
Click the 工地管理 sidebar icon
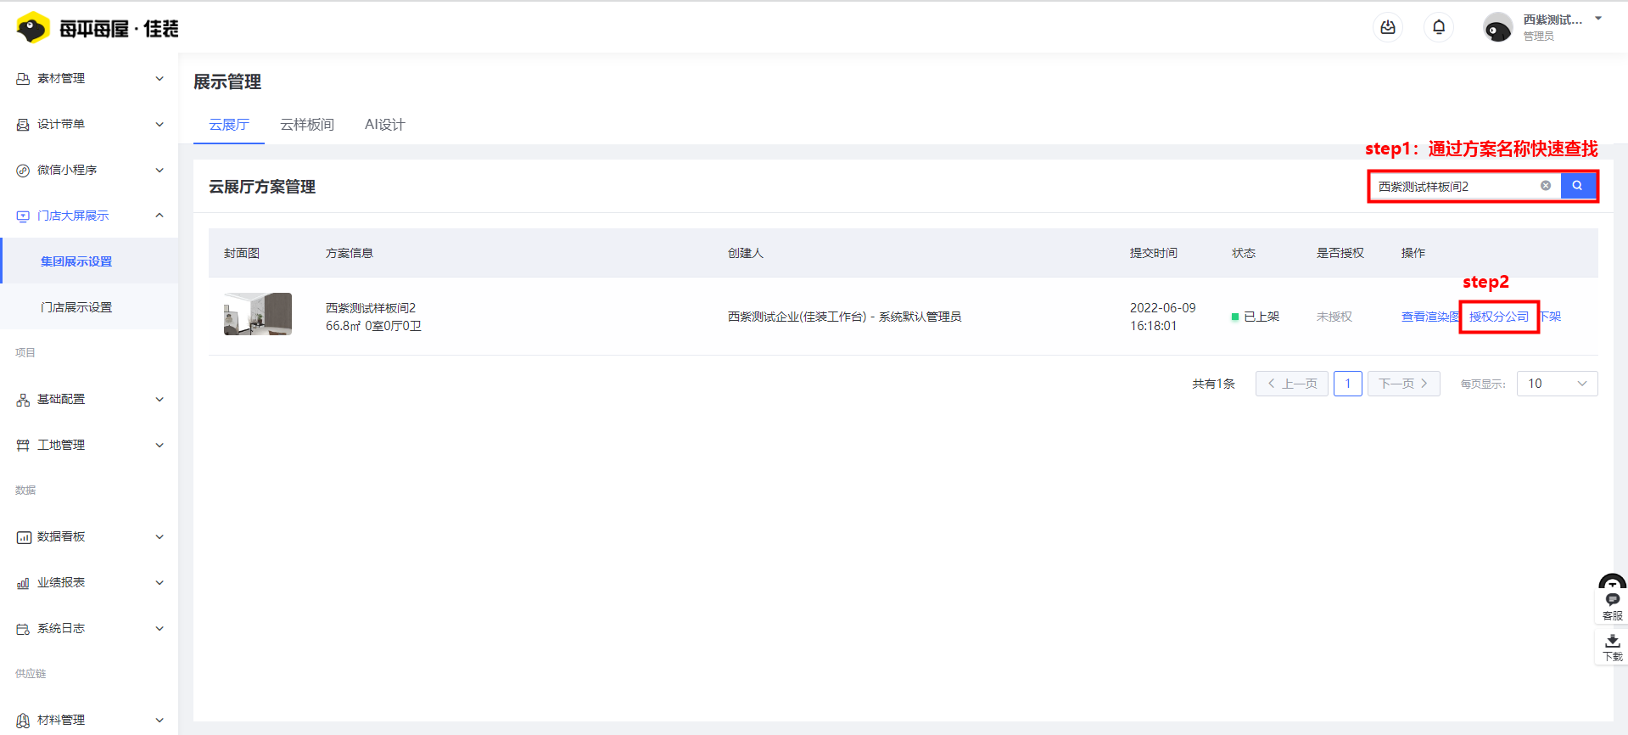[23, 445]
